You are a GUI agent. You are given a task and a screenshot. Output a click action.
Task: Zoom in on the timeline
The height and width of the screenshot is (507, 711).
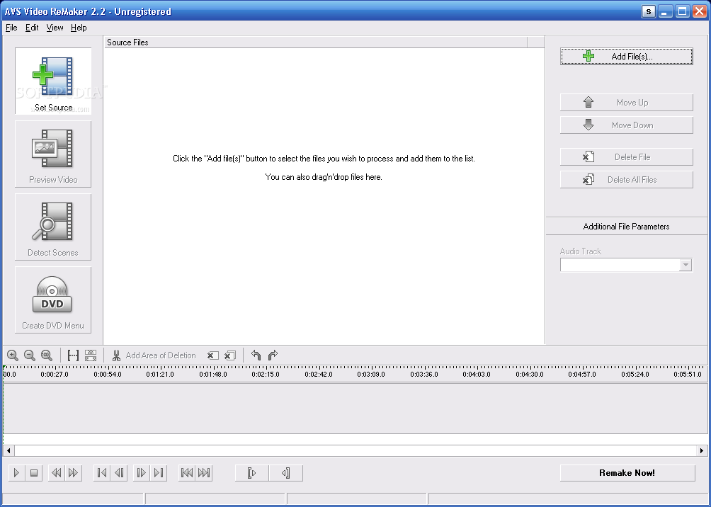(x=13, y=355)
